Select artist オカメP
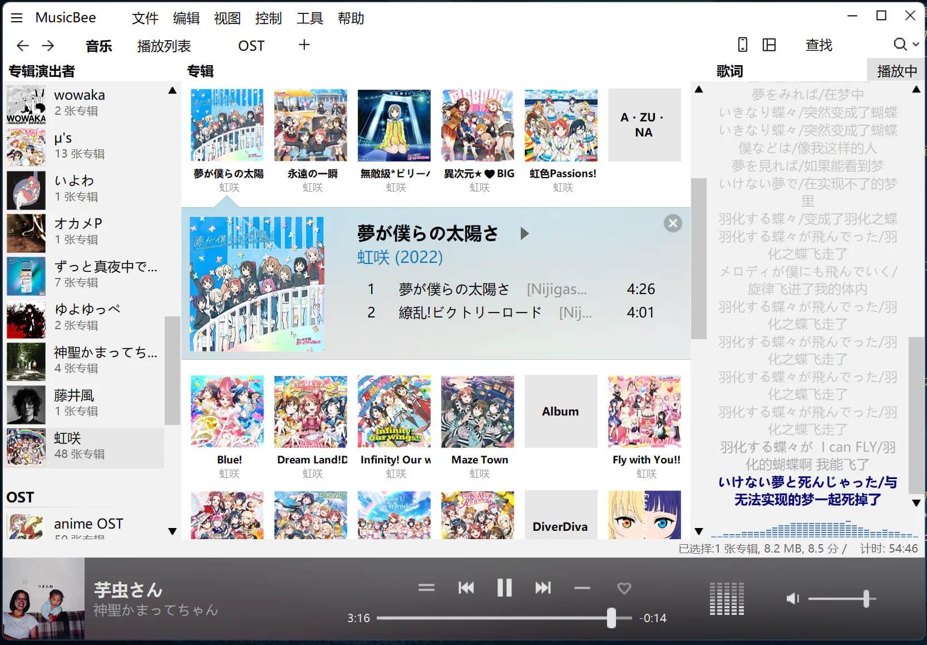Screen dimensions: 927x645 pos(85,232)
